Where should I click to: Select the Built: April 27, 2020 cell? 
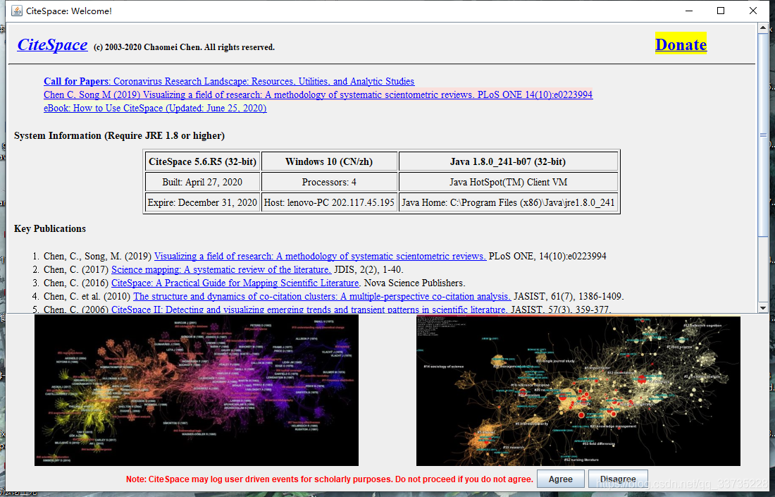pos(203,182)
